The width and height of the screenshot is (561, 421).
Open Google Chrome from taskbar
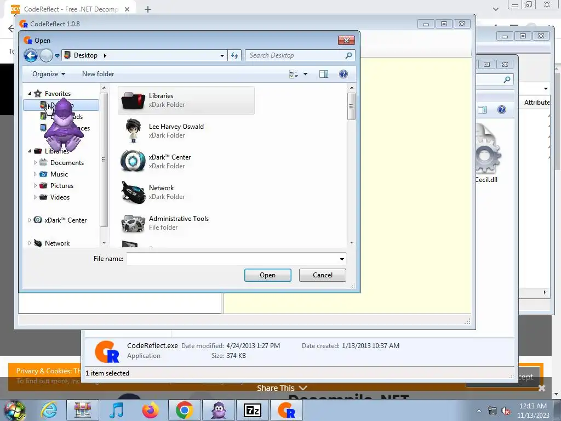click(184, 410)
